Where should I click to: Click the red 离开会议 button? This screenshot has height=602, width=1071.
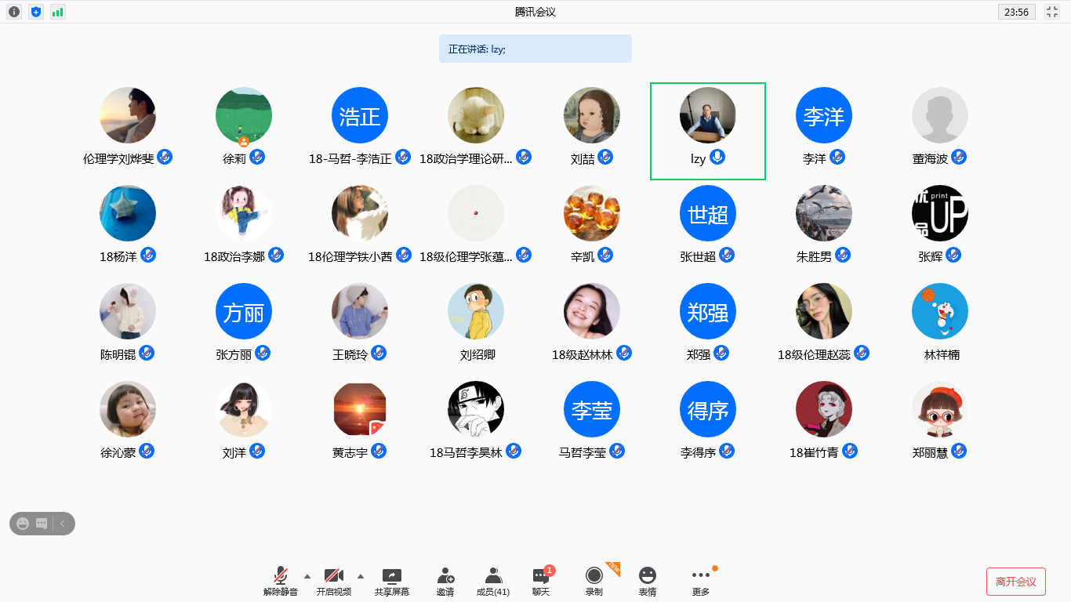point(1015,582)
